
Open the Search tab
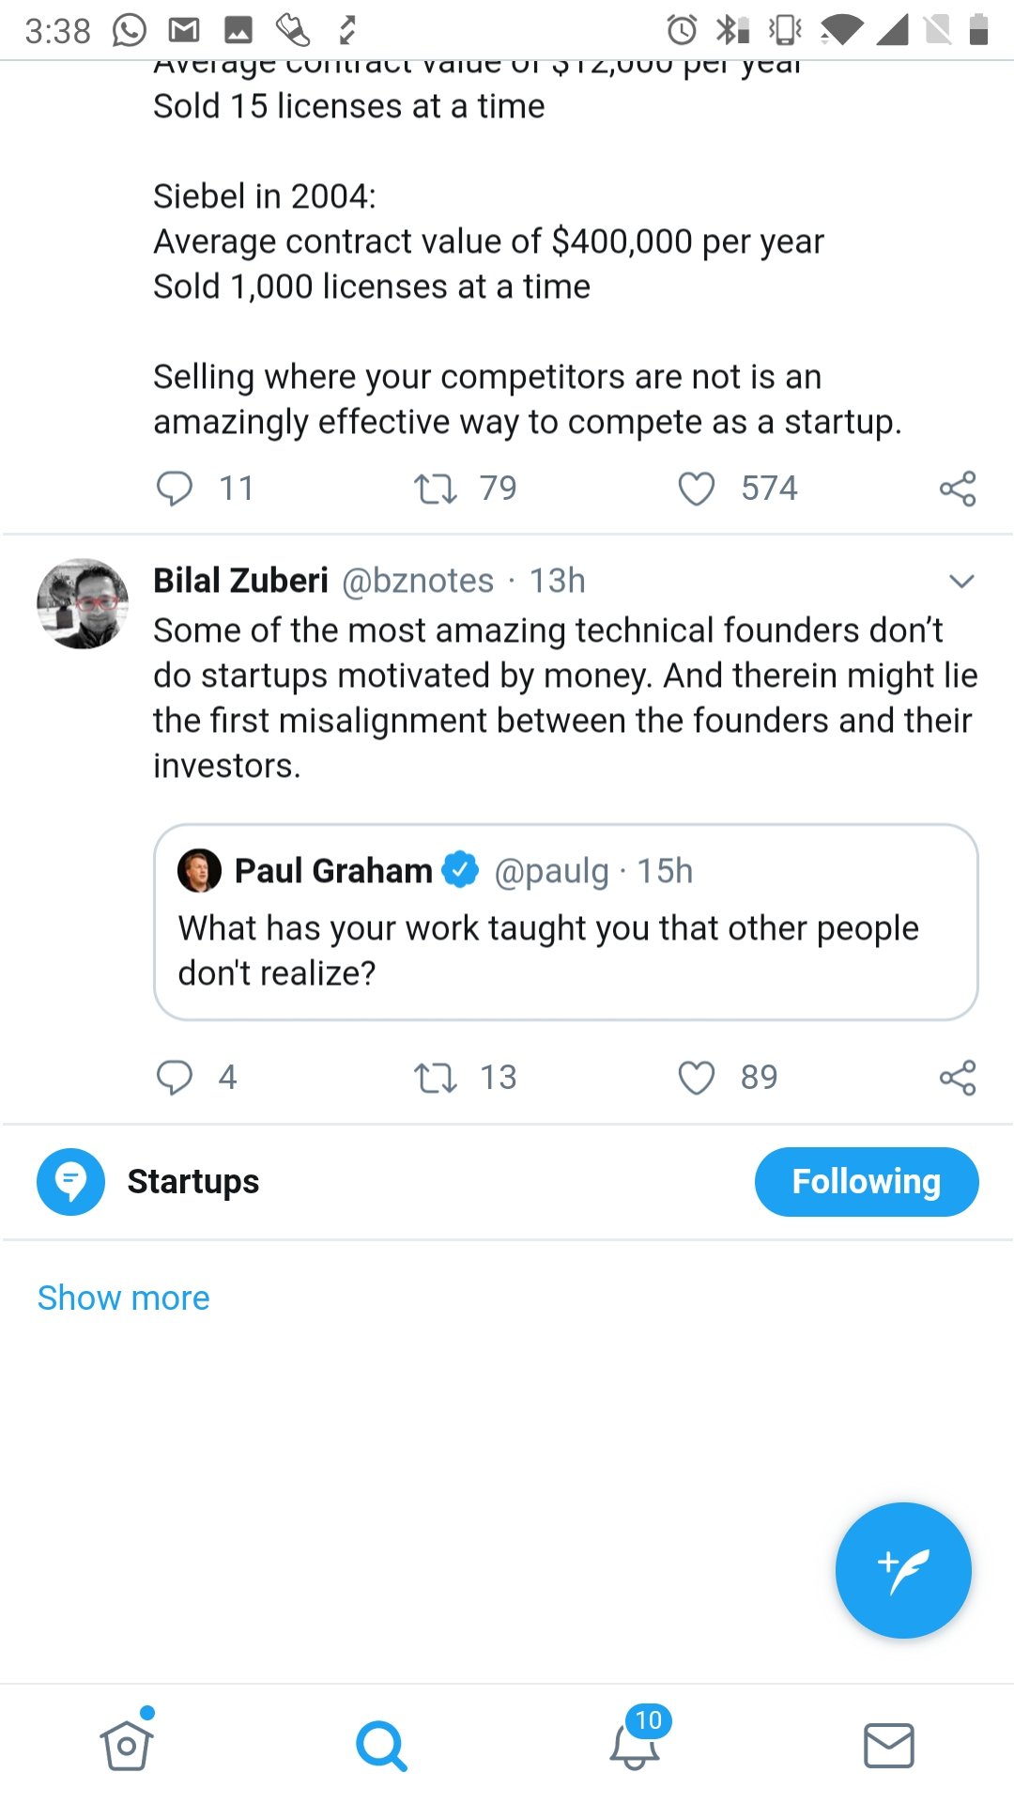point(381,1746)
